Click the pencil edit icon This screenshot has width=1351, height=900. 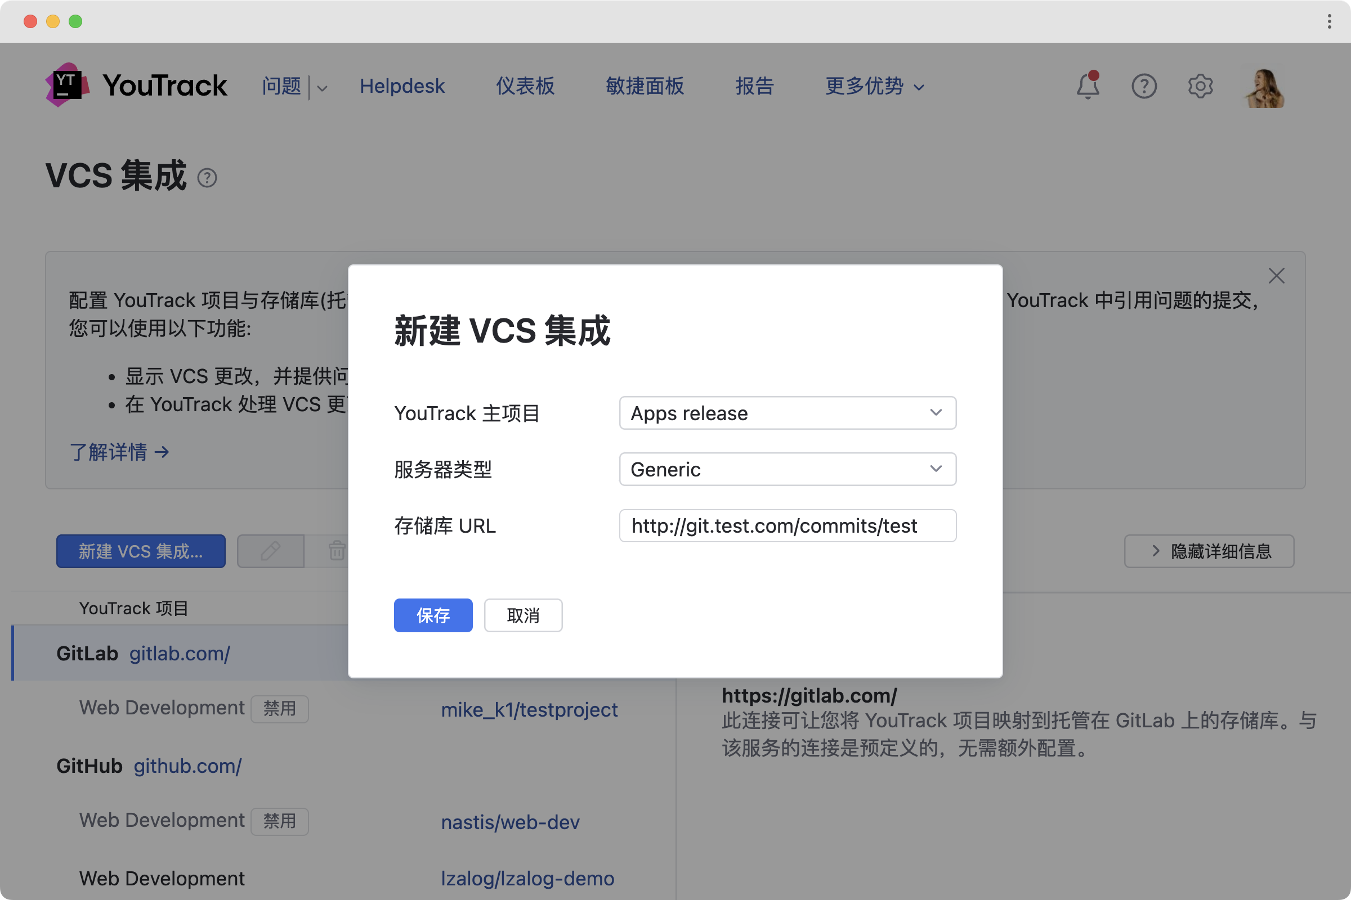[x=271, y=551]
